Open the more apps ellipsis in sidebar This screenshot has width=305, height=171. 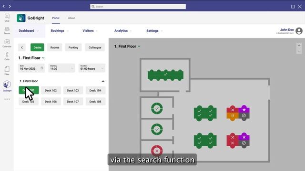tap(7, 99)
